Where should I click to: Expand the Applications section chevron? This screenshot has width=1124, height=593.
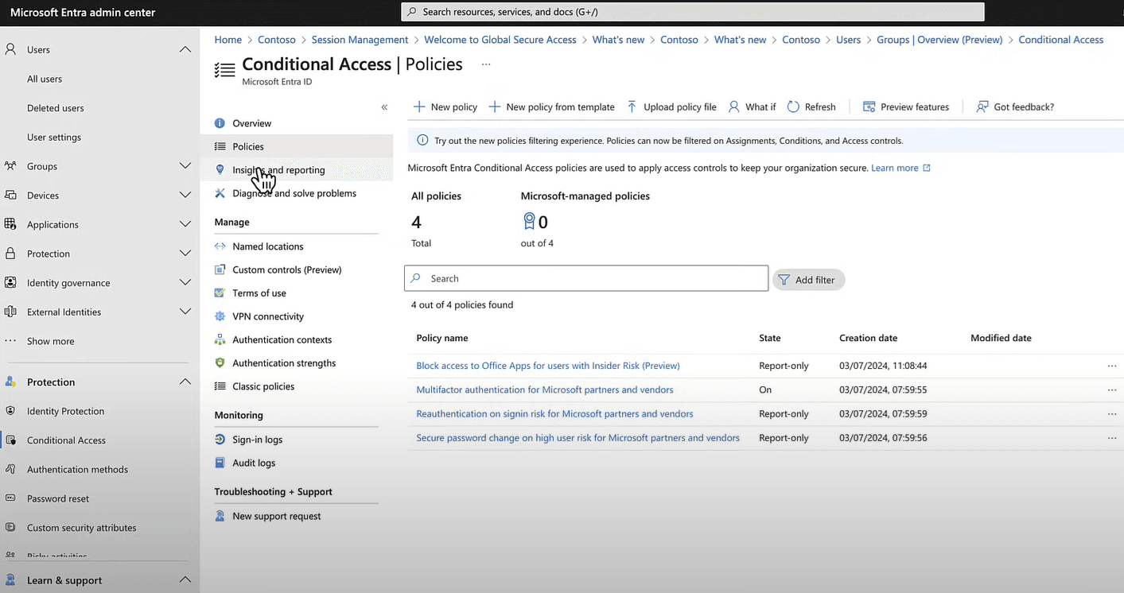click(185, 224)
